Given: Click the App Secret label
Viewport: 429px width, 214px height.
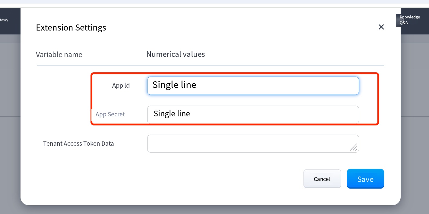Looking at the screenshot, I should click(x=110, y=115).
